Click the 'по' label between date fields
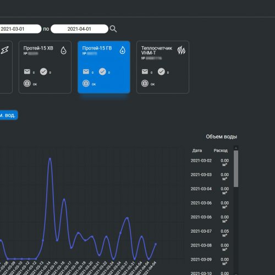Viewport: 275px width, 275px height. coord(46,29)
